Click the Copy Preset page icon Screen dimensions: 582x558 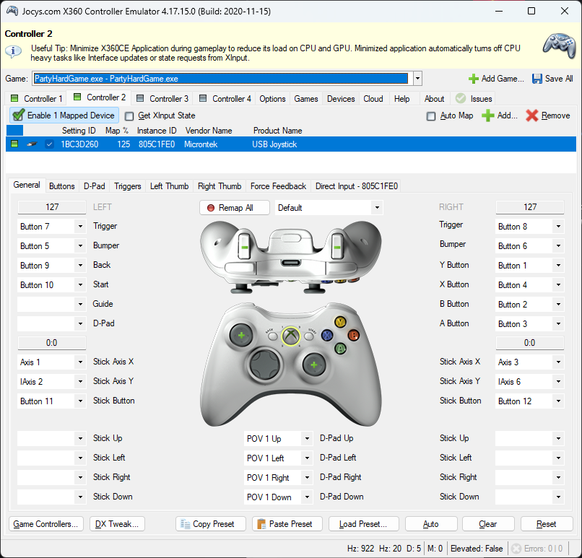[x=185, y=524]
